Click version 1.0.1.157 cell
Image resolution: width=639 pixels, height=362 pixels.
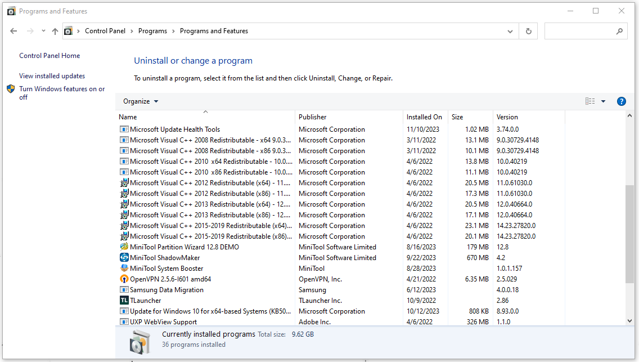509,268
